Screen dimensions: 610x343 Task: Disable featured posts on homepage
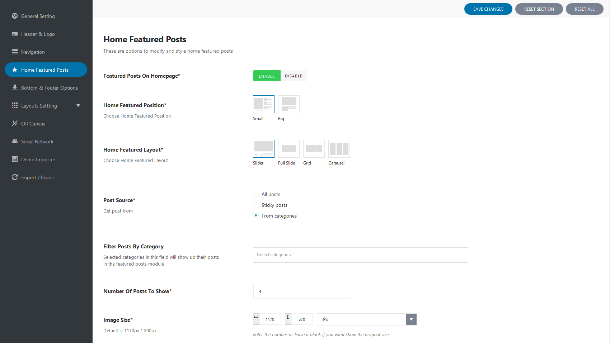(293, 76)
